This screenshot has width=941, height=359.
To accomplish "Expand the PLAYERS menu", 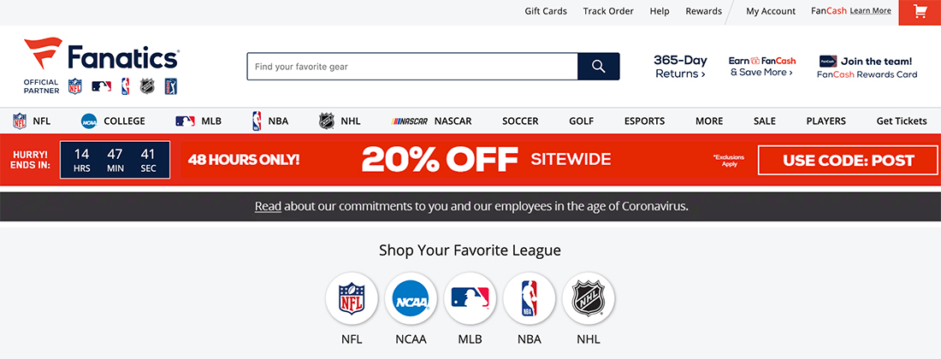I will pos(826,121).
